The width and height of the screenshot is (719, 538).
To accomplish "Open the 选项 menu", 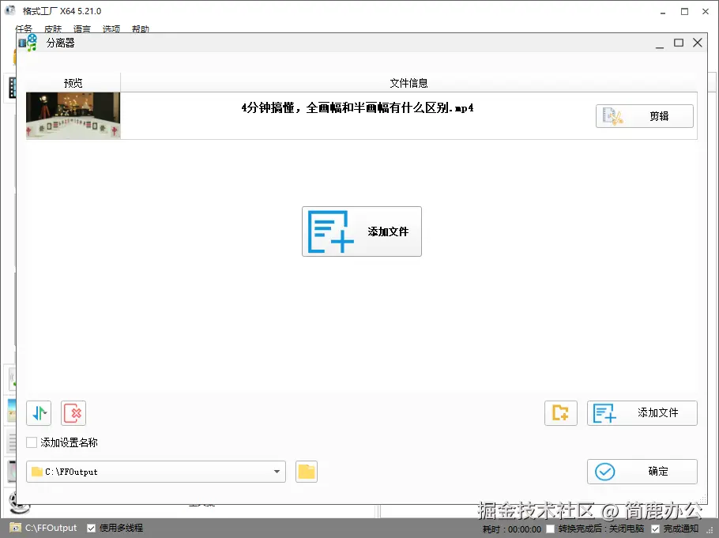I will [x=111, y=28].
